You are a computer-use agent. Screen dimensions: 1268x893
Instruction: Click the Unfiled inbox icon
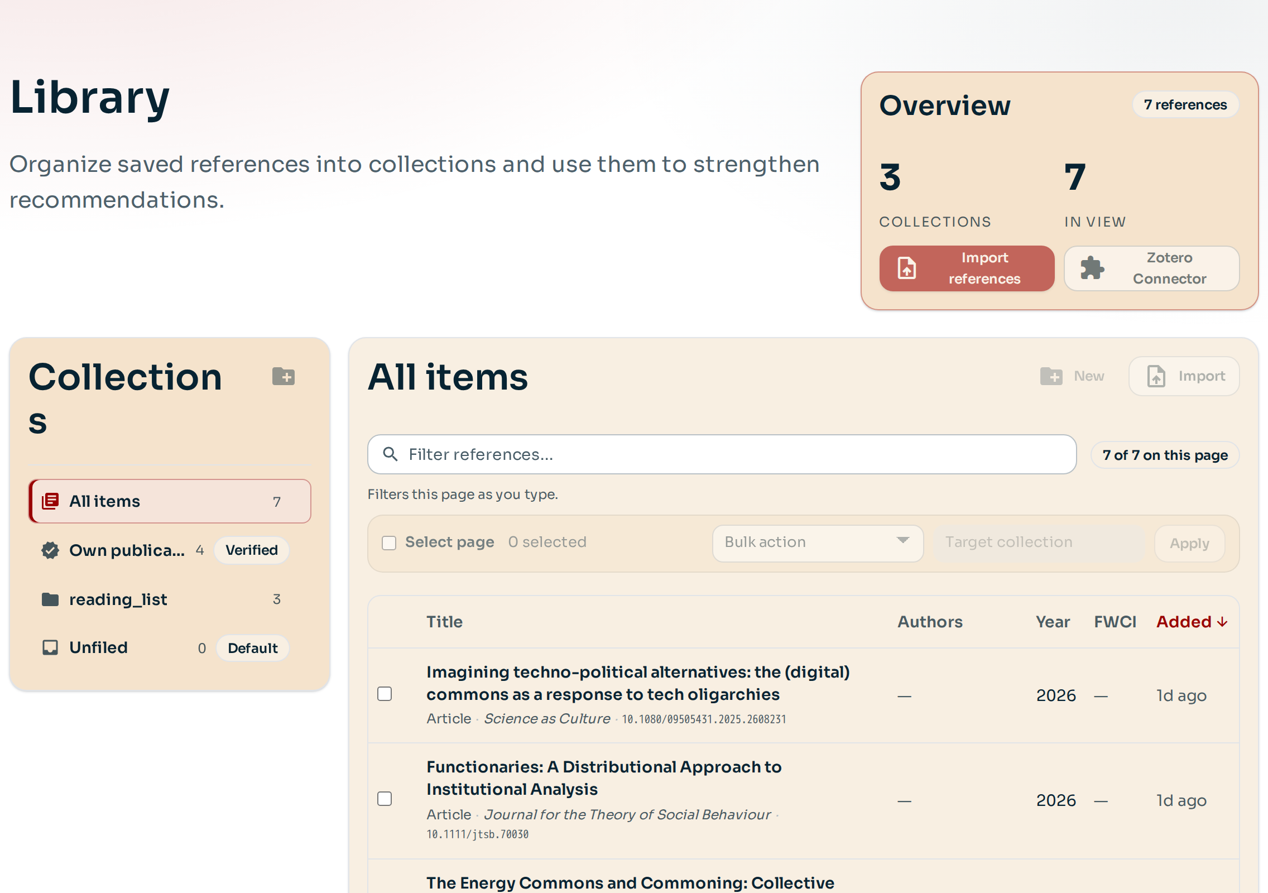(50, 647)
